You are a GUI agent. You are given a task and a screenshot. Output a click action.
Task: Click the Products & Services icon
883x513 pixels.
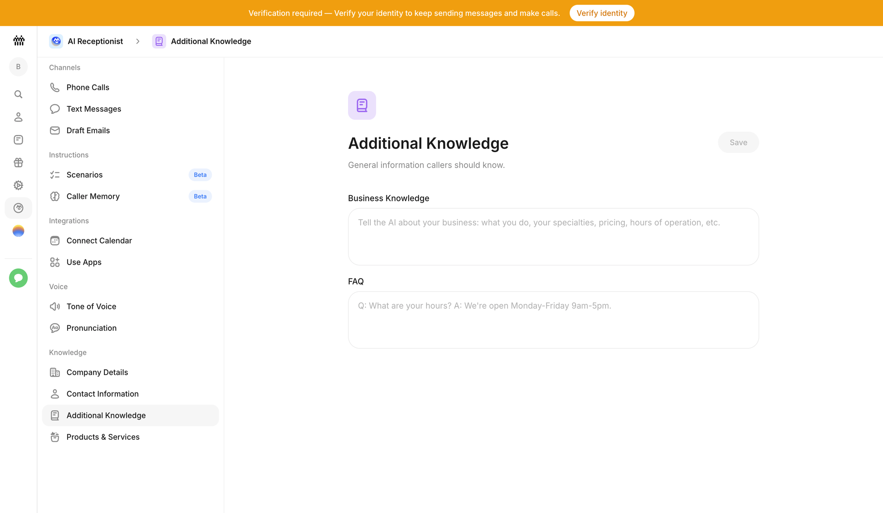(x=55, y=437)
